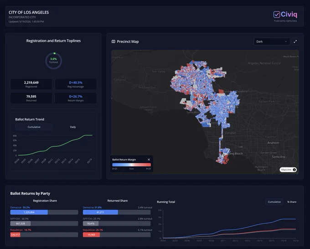Open the Dark map style dropdown
This screenshot has width=310, height=249.
[272, 41]
